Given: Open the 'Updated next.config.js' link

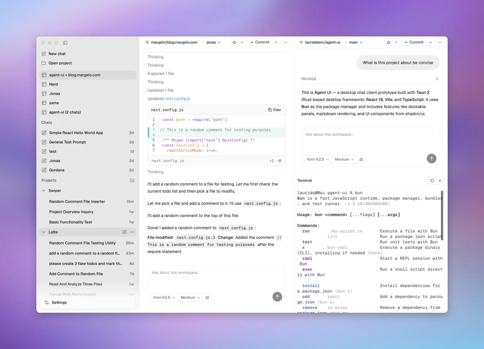Looking at the screenshot, I should click(177, 98).
